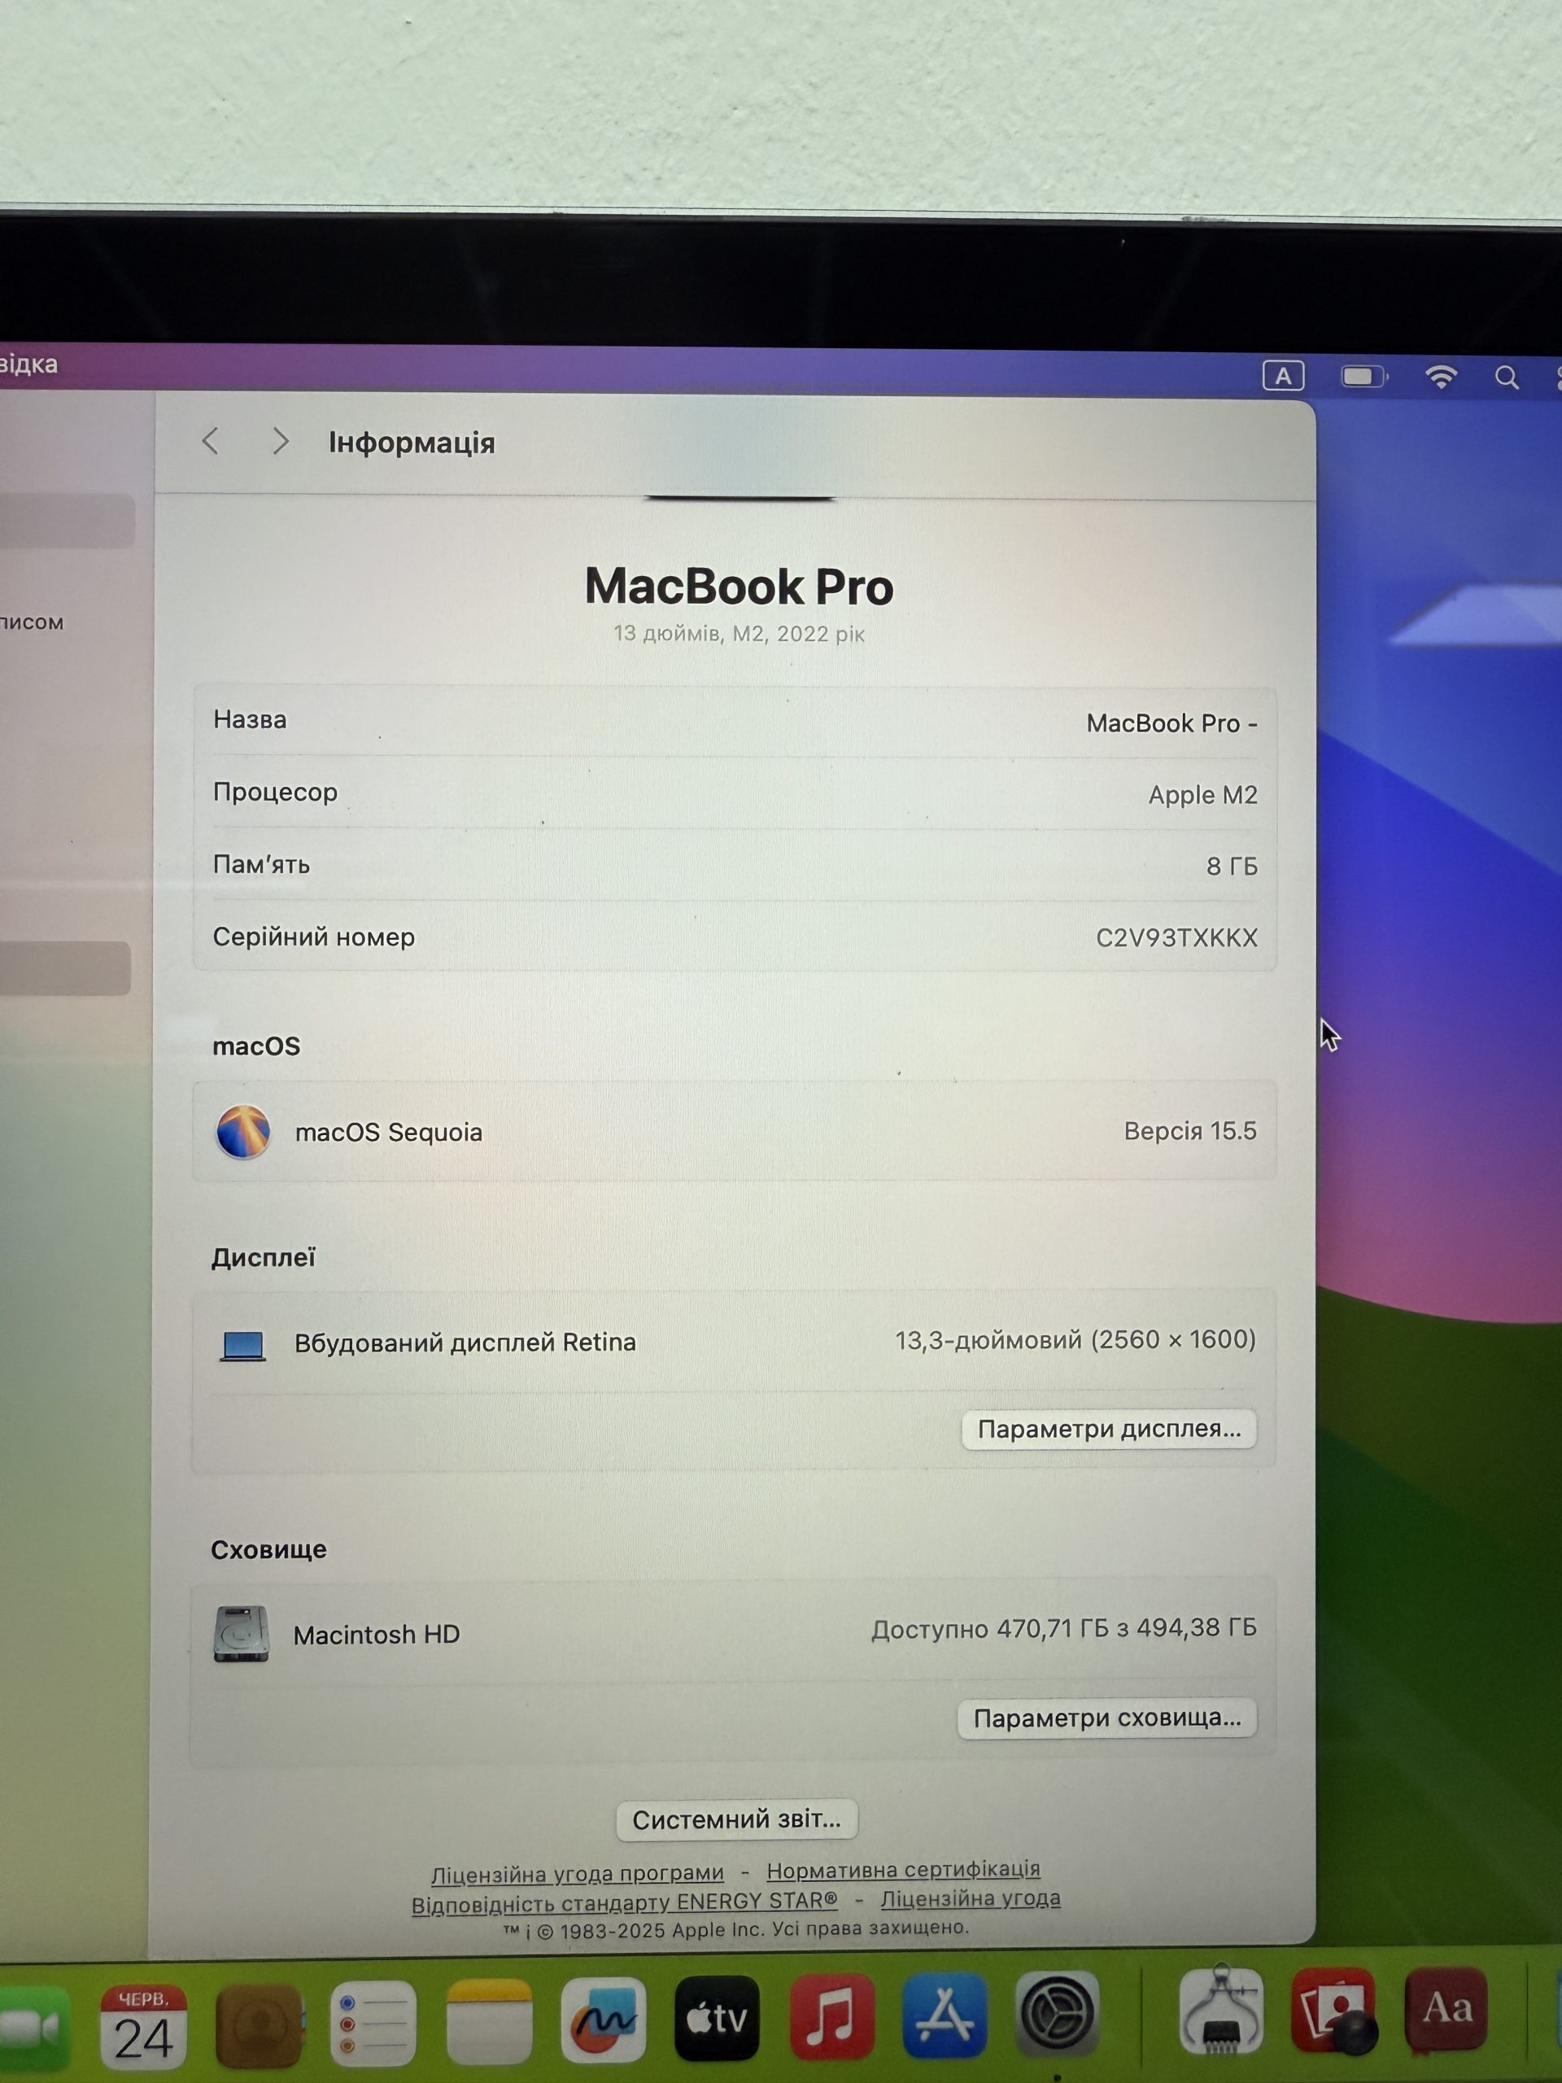Open Параметри дисплея… settings
1562x2083 pixels.
[x=1109, y=1430]
